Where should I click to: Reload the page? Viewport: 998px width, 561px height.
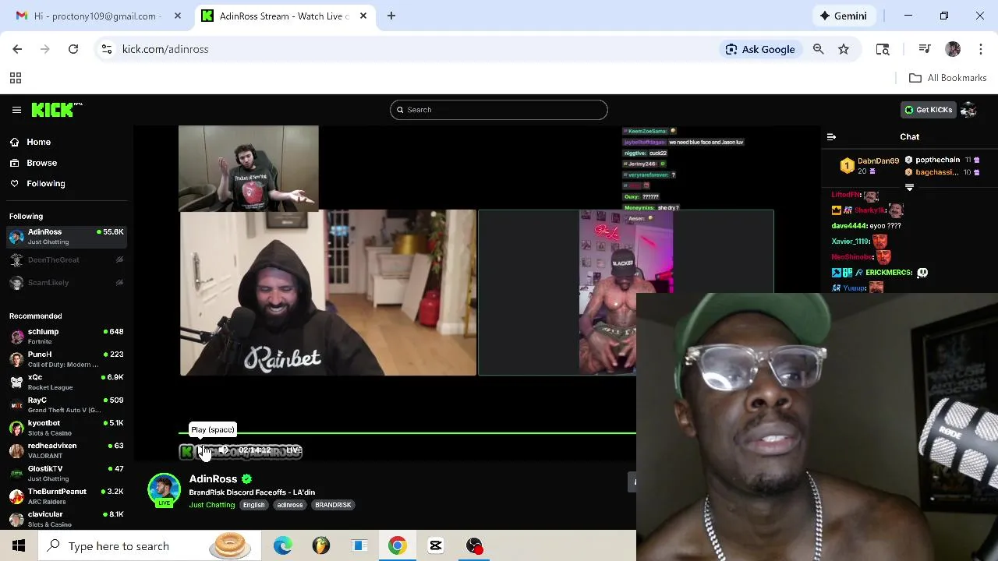pyautogui.click(x=73, y=49)
